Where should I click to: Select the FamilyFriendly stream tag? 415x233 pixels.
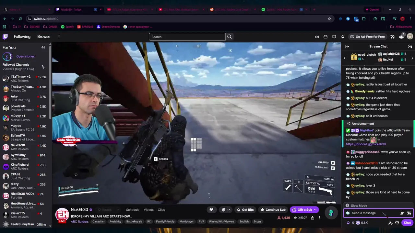(x=165, y=222)
